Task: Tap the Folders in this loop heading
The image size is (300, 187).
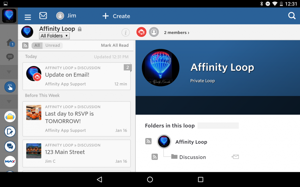Action: point(170,126)
